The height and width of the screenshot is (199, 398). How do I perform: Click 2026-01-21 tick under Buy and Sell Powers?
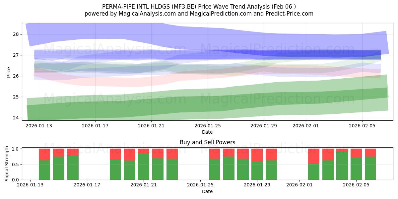pyautogui.click(x=144, y=185)
